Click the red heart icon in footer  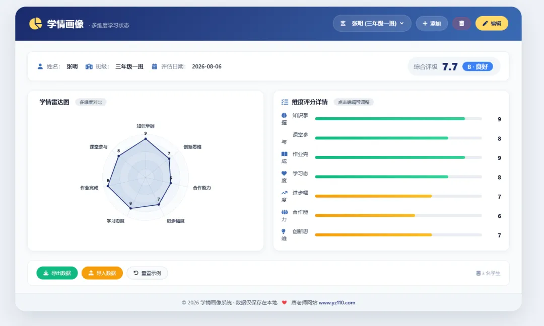(284, 302)
